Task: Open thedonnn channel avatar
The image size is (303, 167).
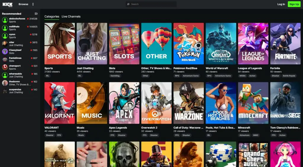Action: coord(5,83)
